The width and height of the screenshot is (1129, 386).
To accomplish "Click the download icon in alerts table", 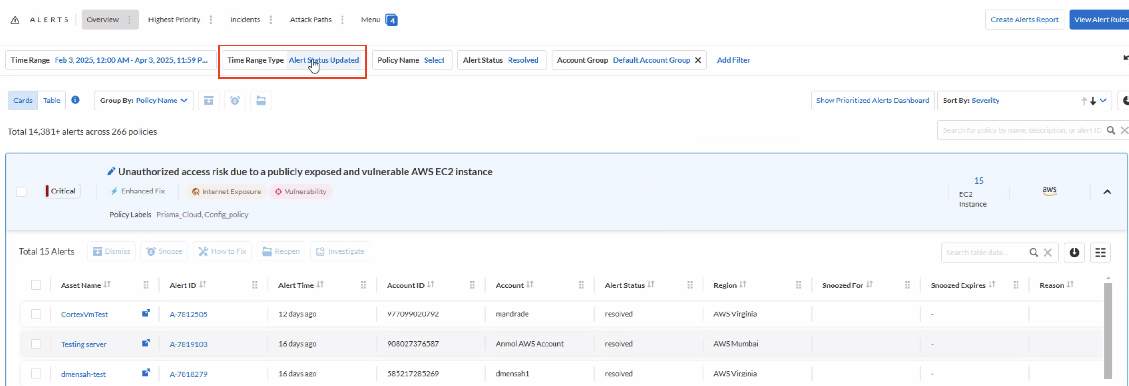I will pyautogui.click(x=1074, y=252).
